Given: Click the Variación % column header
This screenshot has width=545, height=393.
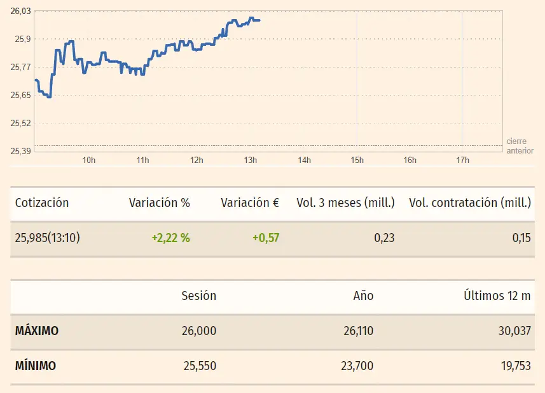Looking at the screenshot, I should (x=159, y=203).
